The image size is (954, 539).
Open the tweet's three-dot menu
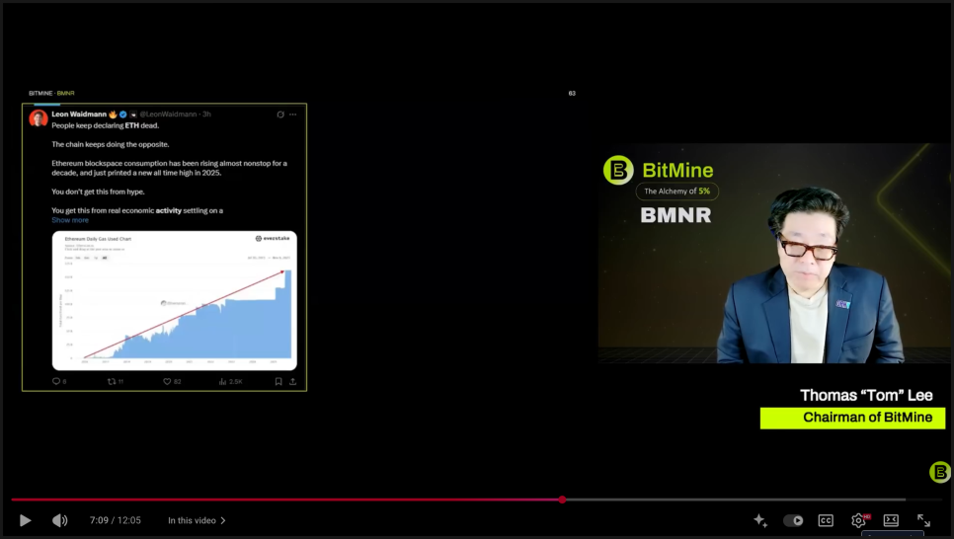293,115
